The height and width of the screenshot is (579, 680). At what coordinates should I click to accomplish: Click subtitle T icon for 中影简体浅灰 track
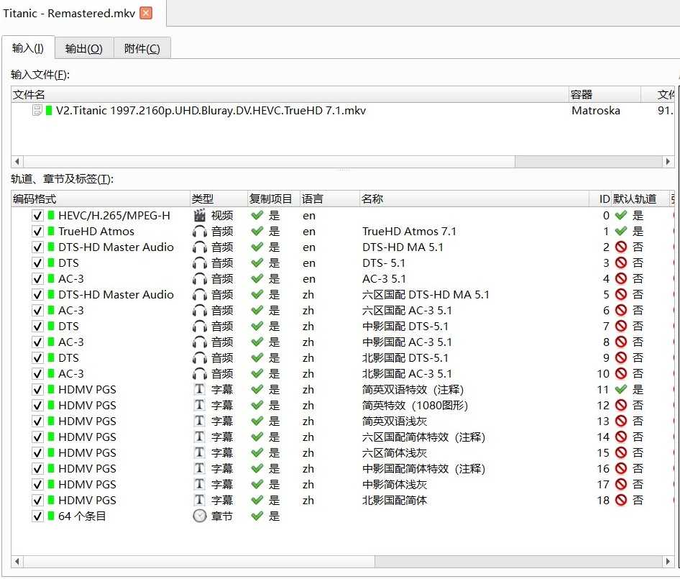[x=200, y=484]
